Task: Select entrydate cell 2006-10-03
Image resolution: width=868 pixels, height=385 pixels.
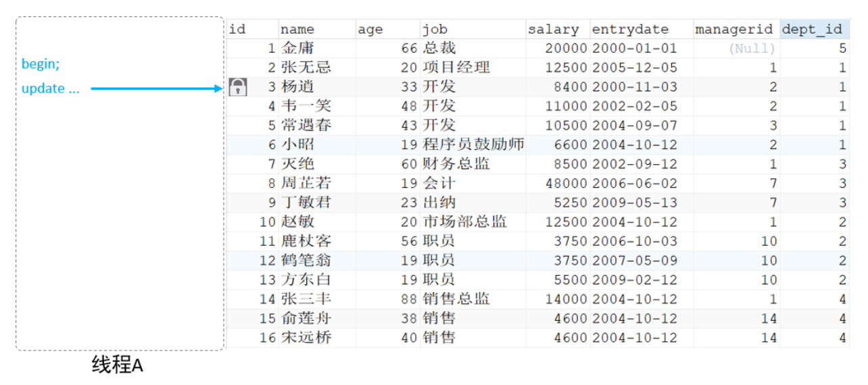Action: (x=634, y=241)
